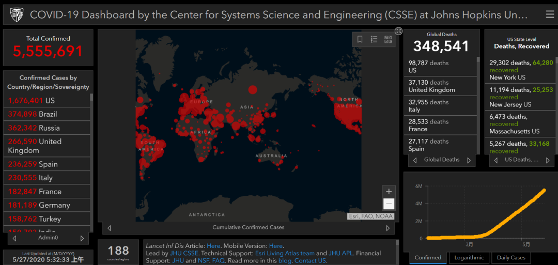This screenshot has height=265, width=558.
Task: Open the map bookmarks icon
Action: click(360, 39)
